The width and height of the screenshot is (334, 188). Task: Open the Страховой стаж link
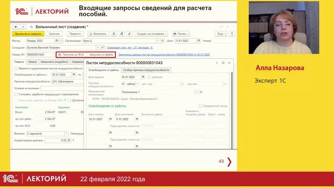point(130,48)
